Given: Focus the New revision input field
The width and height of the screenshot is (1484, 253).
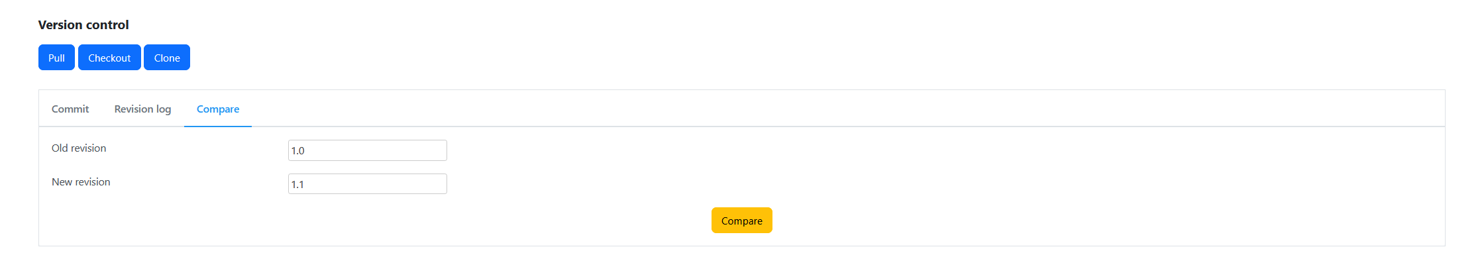Looking at the screenshot, I should (x=368, y=184).
